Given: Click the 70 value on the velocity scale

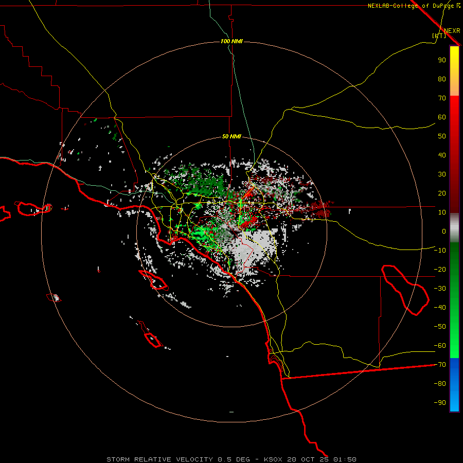Looking at the screenshot, I should (442, 98).
